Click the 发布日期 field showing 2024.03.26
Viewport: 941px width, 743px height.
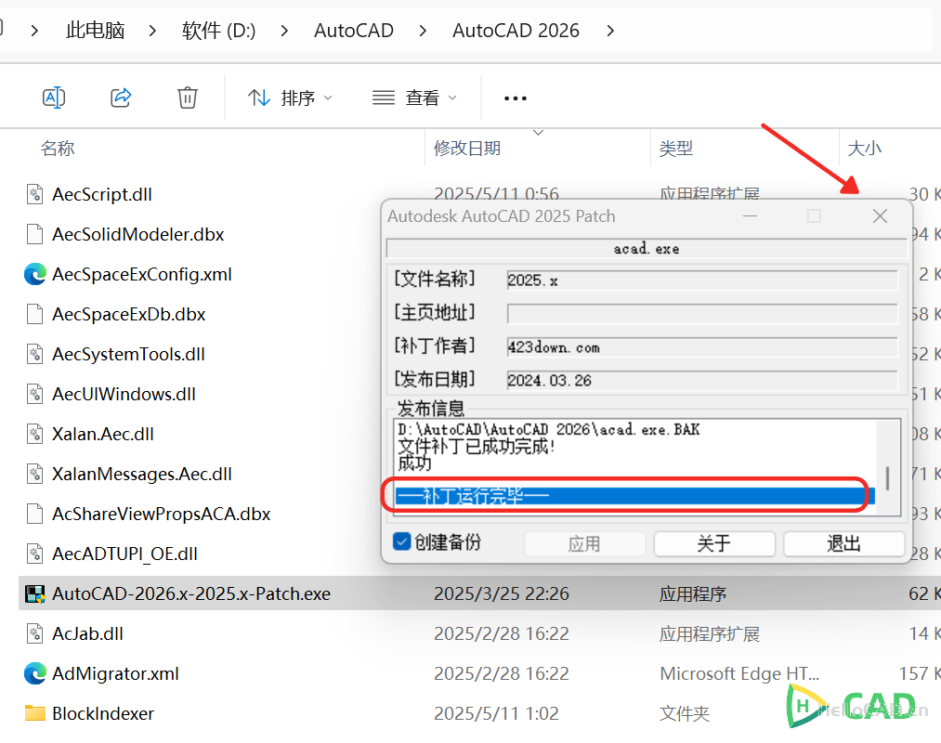702,380
